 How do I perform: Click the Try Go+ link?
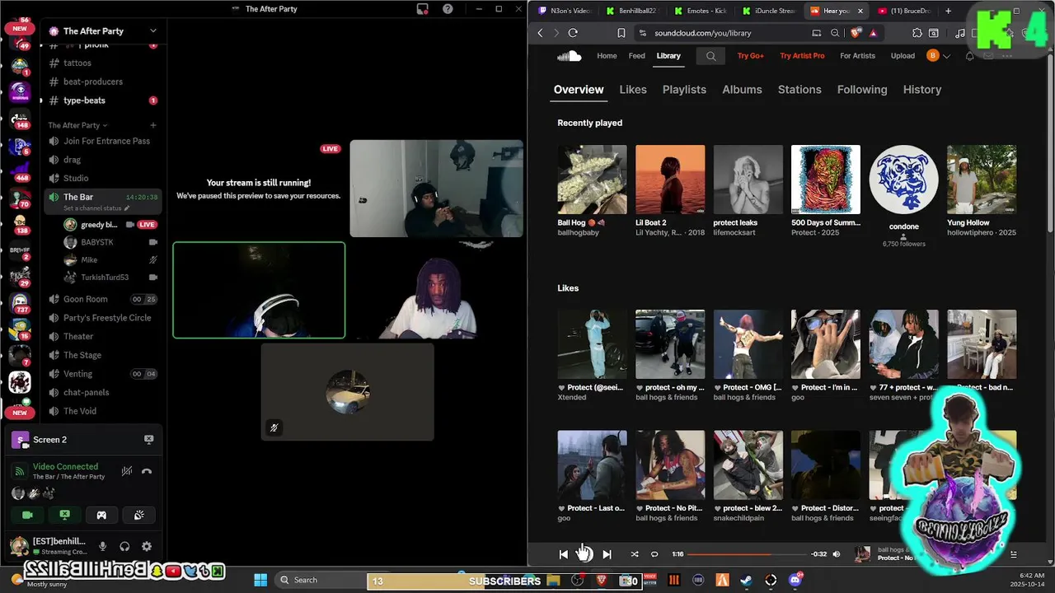[x=751, y=56]
